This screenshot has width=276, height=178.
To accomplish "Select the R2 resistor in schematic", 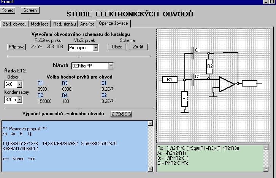I will click(209, 66).
